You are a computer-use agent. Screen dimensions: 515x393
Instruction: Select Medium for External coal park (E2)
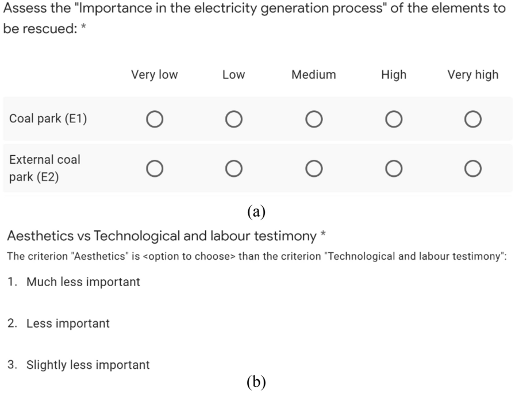(x=313, y=168)
